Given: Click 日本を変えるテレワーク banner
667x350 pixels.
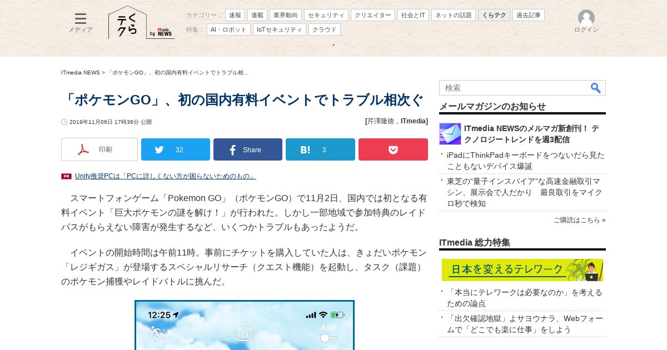Looking at the screenshot, I should pos(522,270).
